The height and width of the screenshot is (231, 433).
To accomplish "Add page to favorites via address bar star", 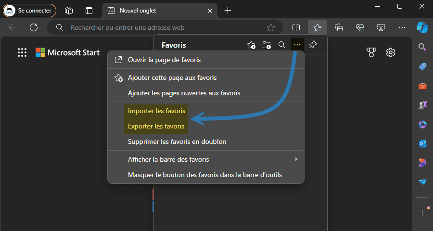I will click(271, 27).
